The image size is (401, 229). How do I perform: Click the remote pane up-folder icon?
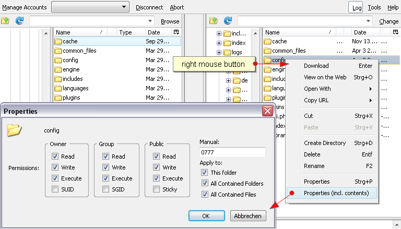pos(213,21)
